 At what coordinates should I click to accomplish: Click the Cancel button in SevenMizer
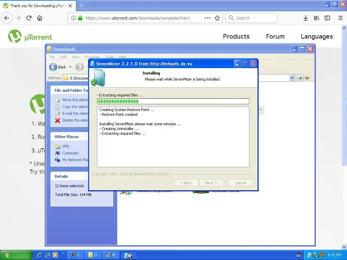(240, 183)
